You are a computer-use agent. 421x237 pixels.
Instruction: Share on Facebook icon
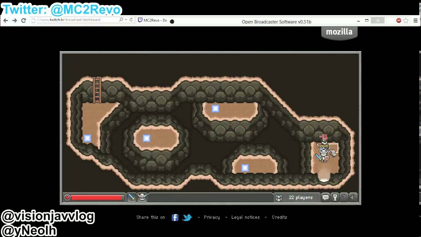(x=175, y=217)
